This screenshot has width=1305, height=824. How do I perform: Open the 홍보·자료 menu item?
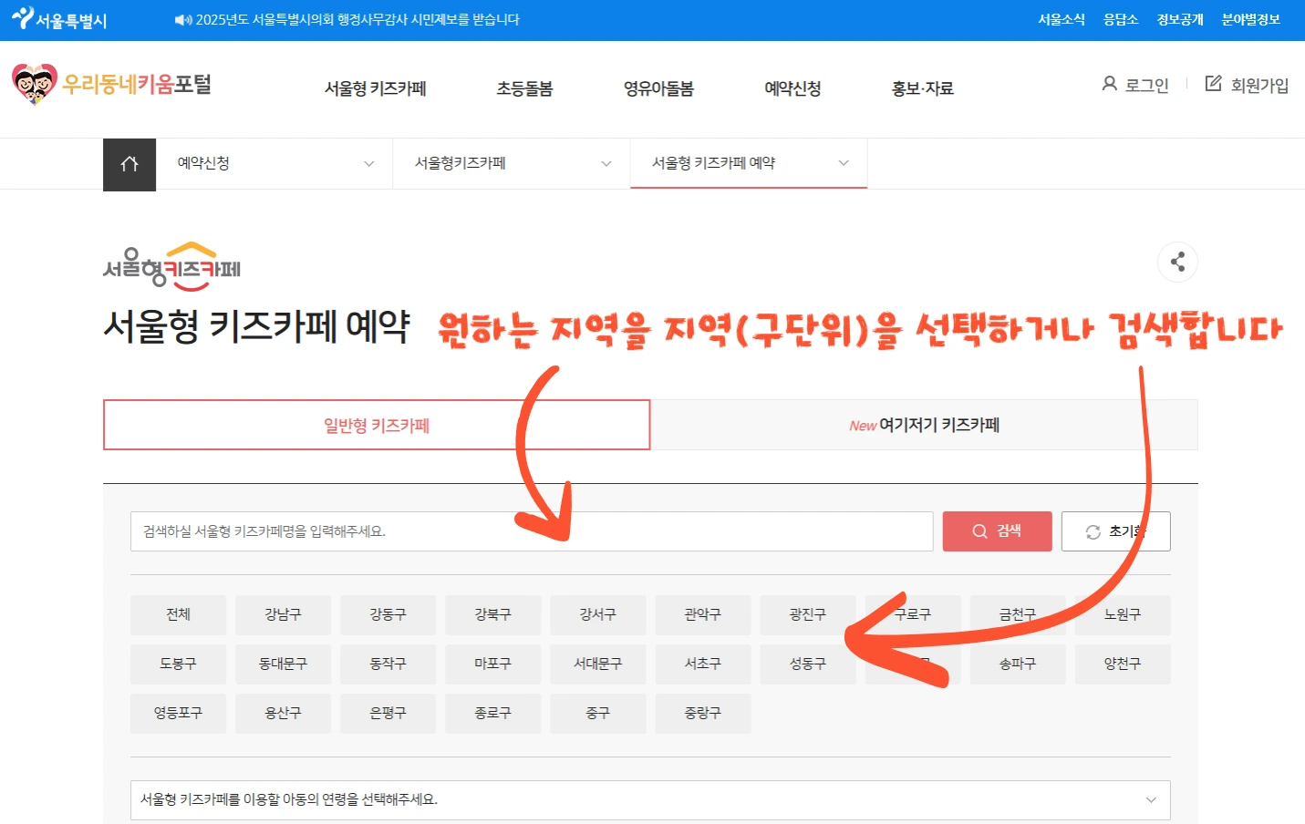click(x=921, y=88)
